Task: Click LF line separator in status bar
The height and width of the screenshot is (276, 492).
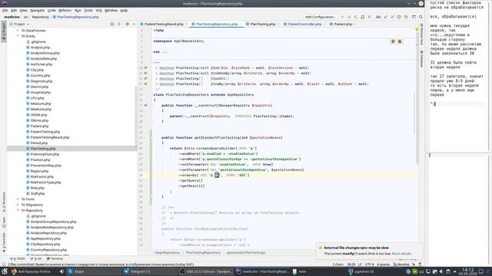Action: pyautogui.click(x=360, y=264)
